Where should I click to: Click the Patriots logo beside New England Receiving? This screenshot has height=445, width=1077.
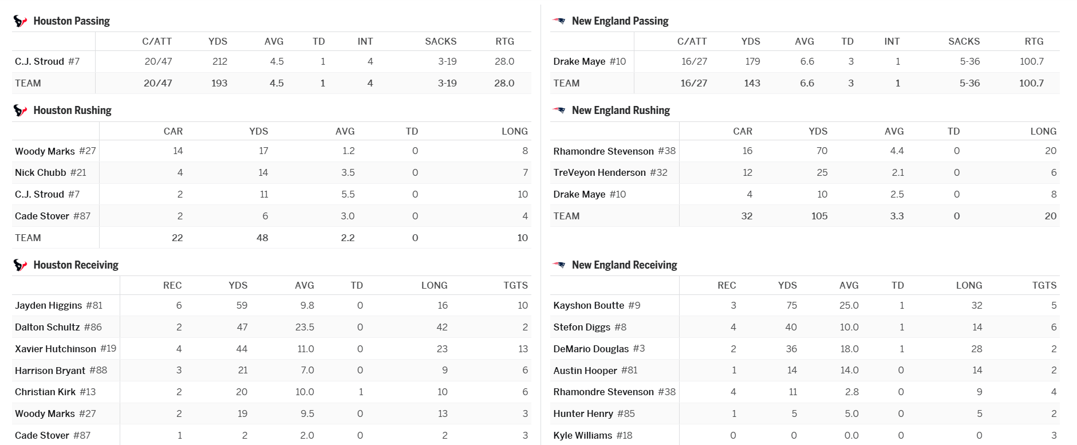(x=559, y=265)
